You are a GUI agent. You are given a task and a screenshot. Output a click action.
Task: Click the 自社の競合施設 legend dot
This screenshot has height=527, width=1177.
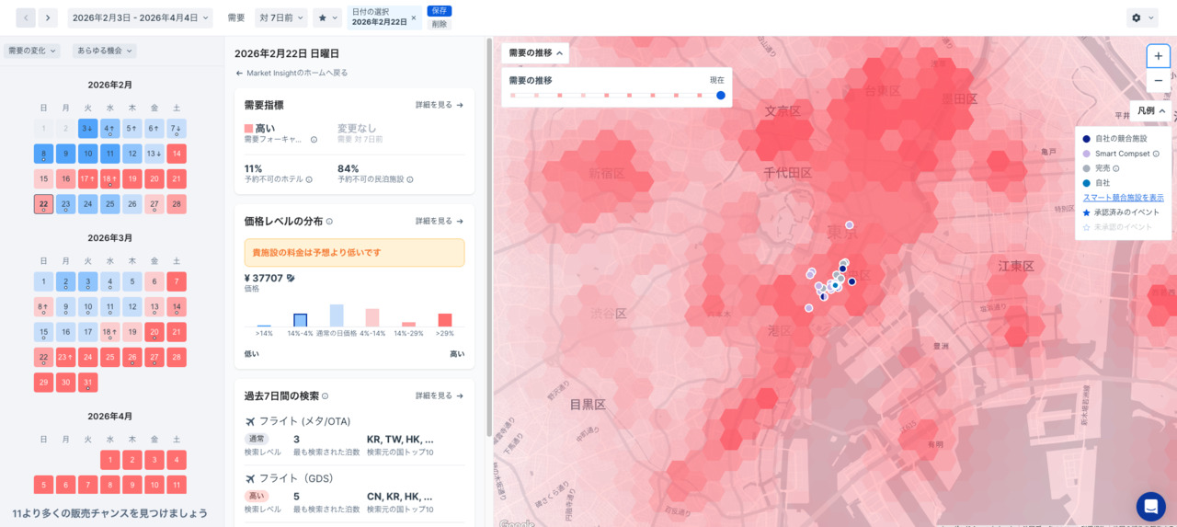[x=1087, y=139]
